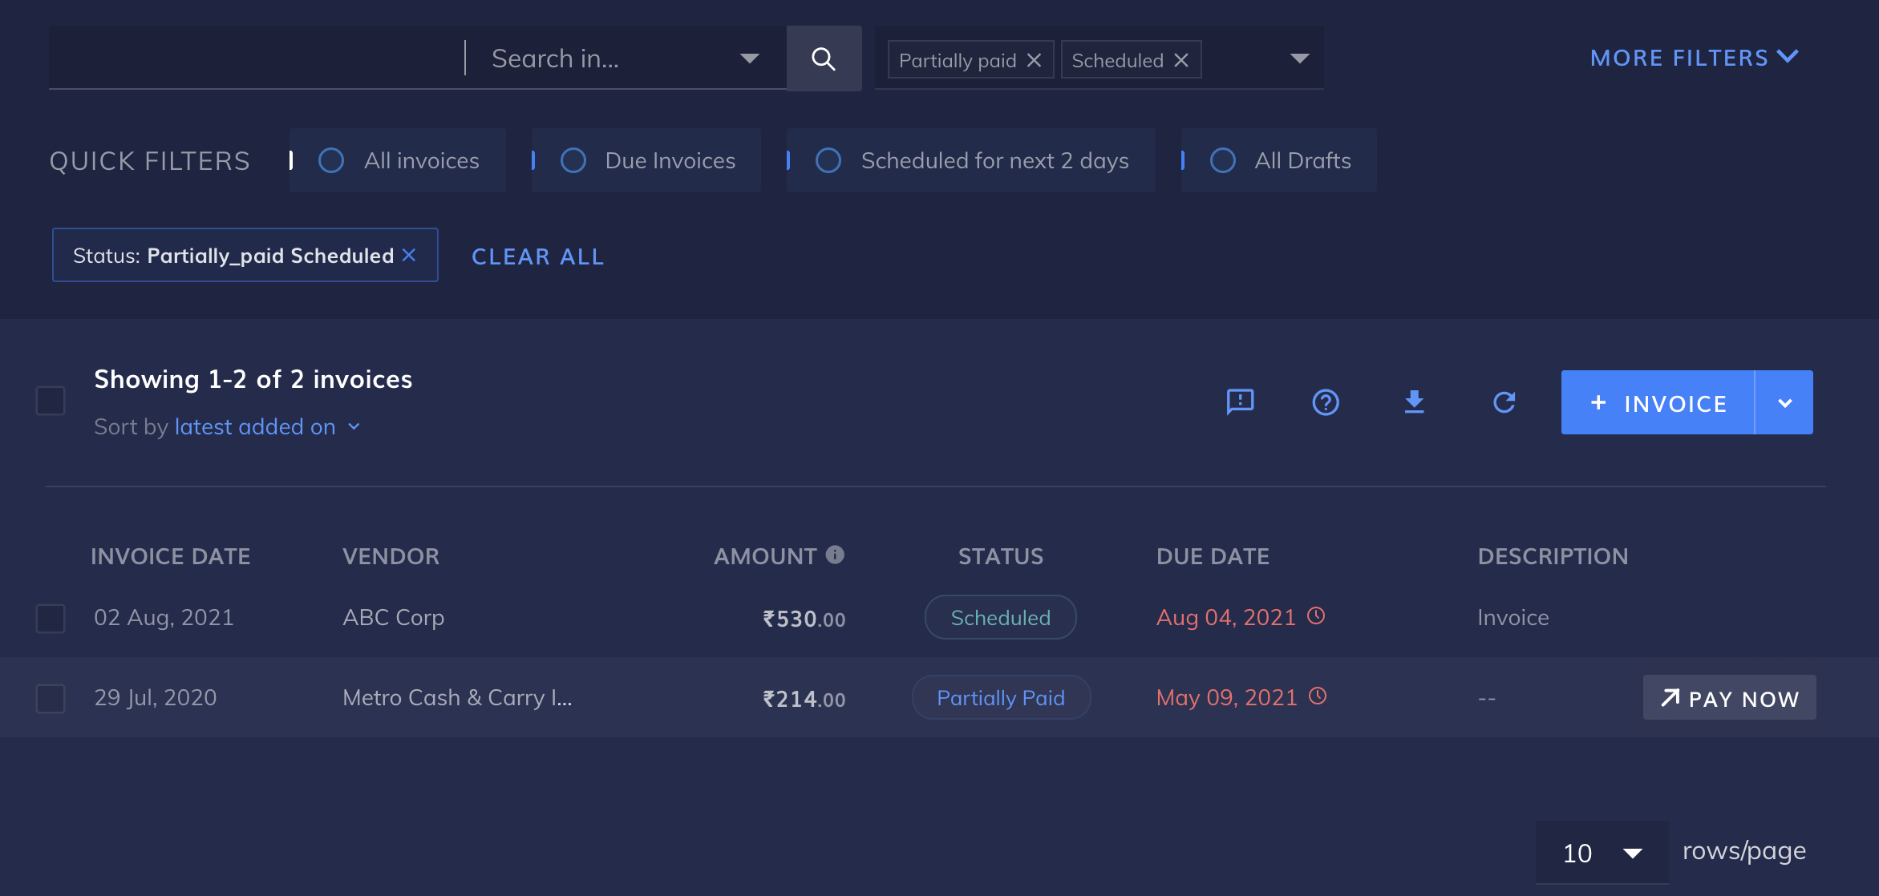Screen dimensions: 1879x896
Task: Open the Search in dropdown
Action: click(626, 59)
